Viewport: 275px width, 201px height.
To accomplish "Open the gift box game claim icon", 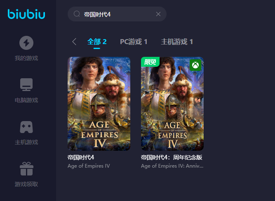I will coord(26,169).
